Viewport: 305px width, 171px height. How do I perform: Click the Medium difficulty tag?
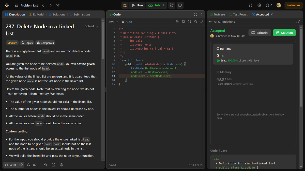tap(12, 43)
